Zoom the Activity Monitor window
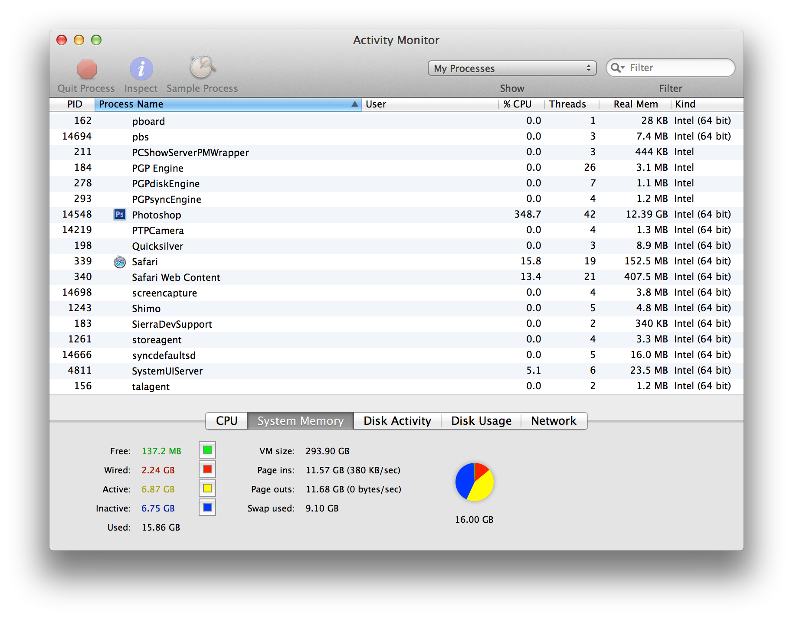The image size is (793, 619). 96,40
